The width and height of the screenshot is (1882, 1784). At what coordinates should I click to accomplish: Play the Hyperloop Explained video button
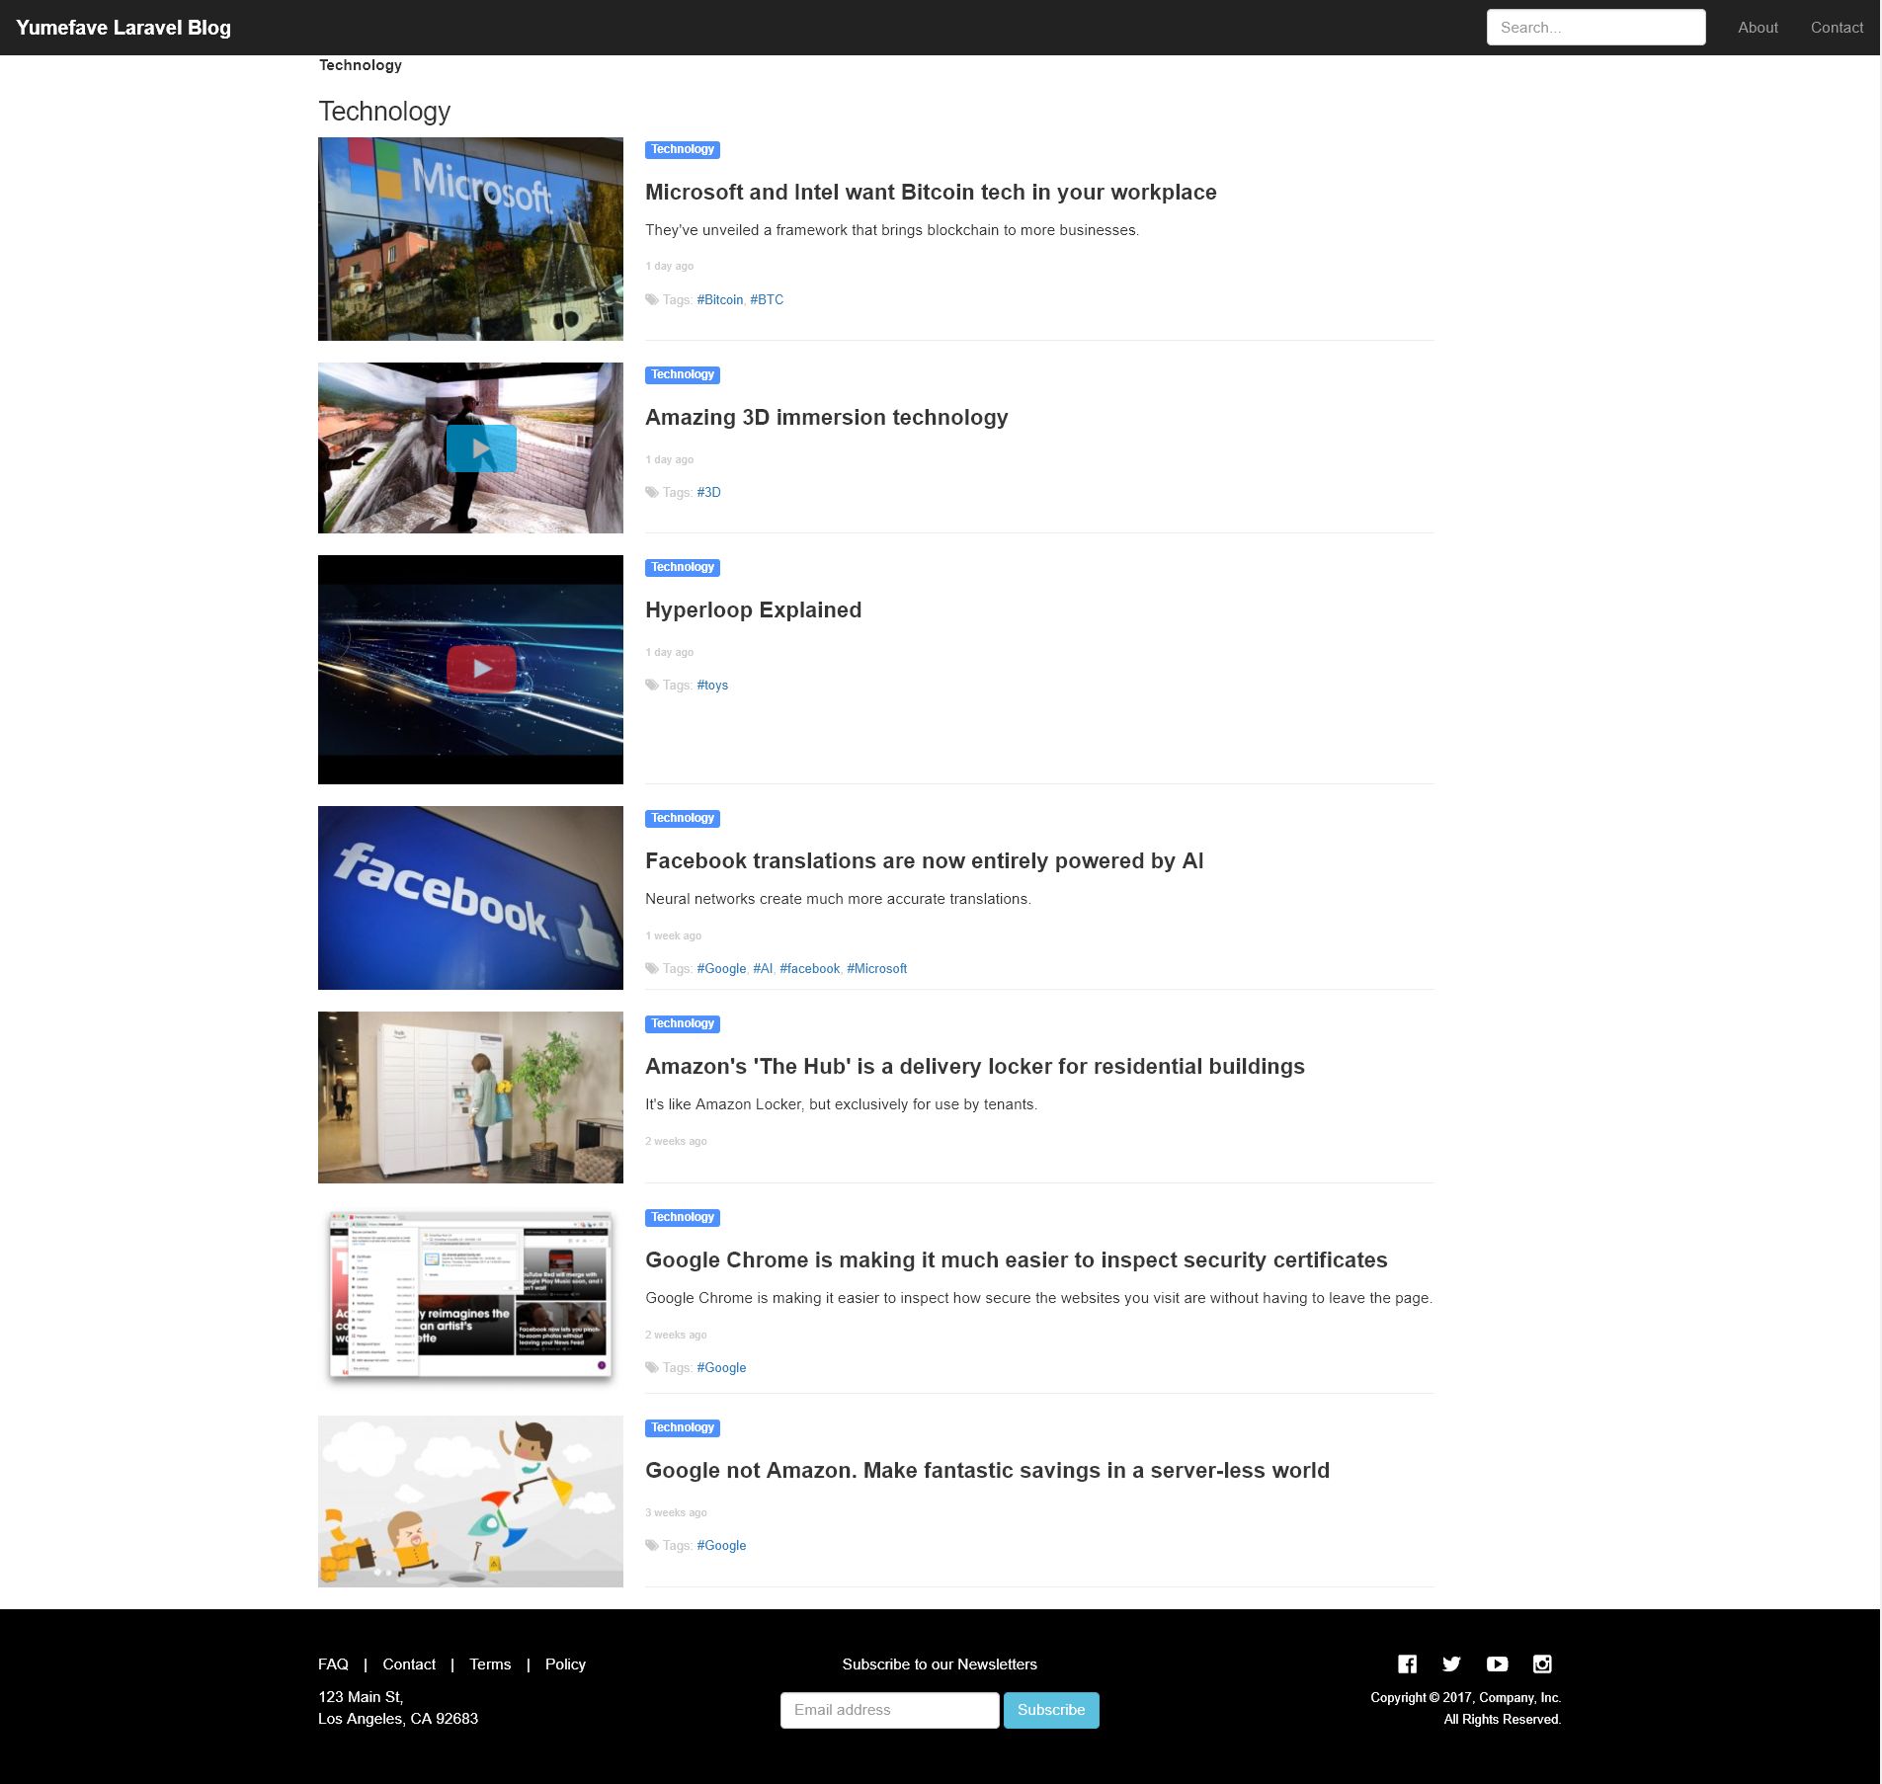[481, 669]
